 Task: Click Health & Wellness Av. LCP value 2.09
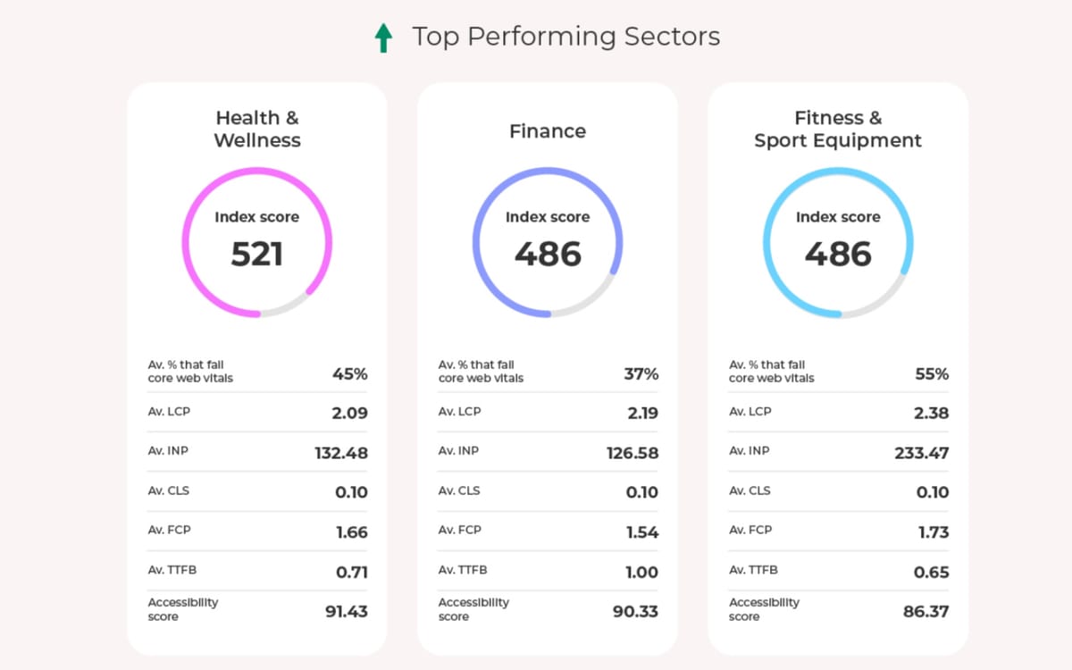(351, 414)
